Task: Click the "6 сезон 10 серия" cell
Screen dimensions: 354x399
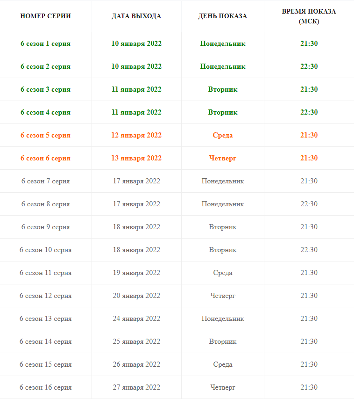Action: click(x=46, y=250)
